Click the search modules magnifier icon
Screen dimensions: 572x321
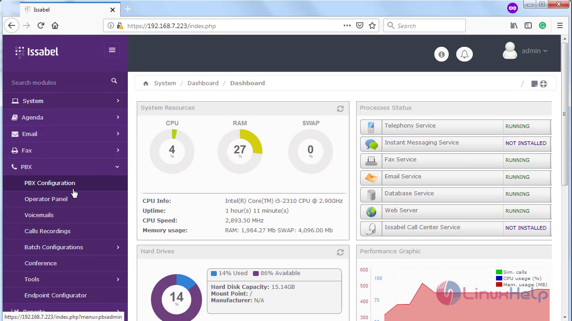tap(114, 81)
